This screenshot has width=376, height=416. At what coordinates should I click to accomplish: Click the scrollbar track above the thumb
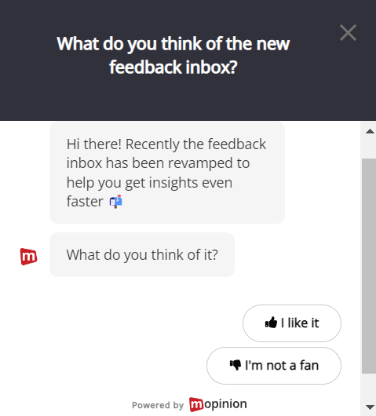369,149
